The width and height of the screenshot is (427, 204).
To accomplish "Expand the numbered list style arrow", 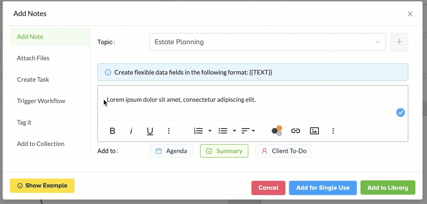I will tap(210, 131).
